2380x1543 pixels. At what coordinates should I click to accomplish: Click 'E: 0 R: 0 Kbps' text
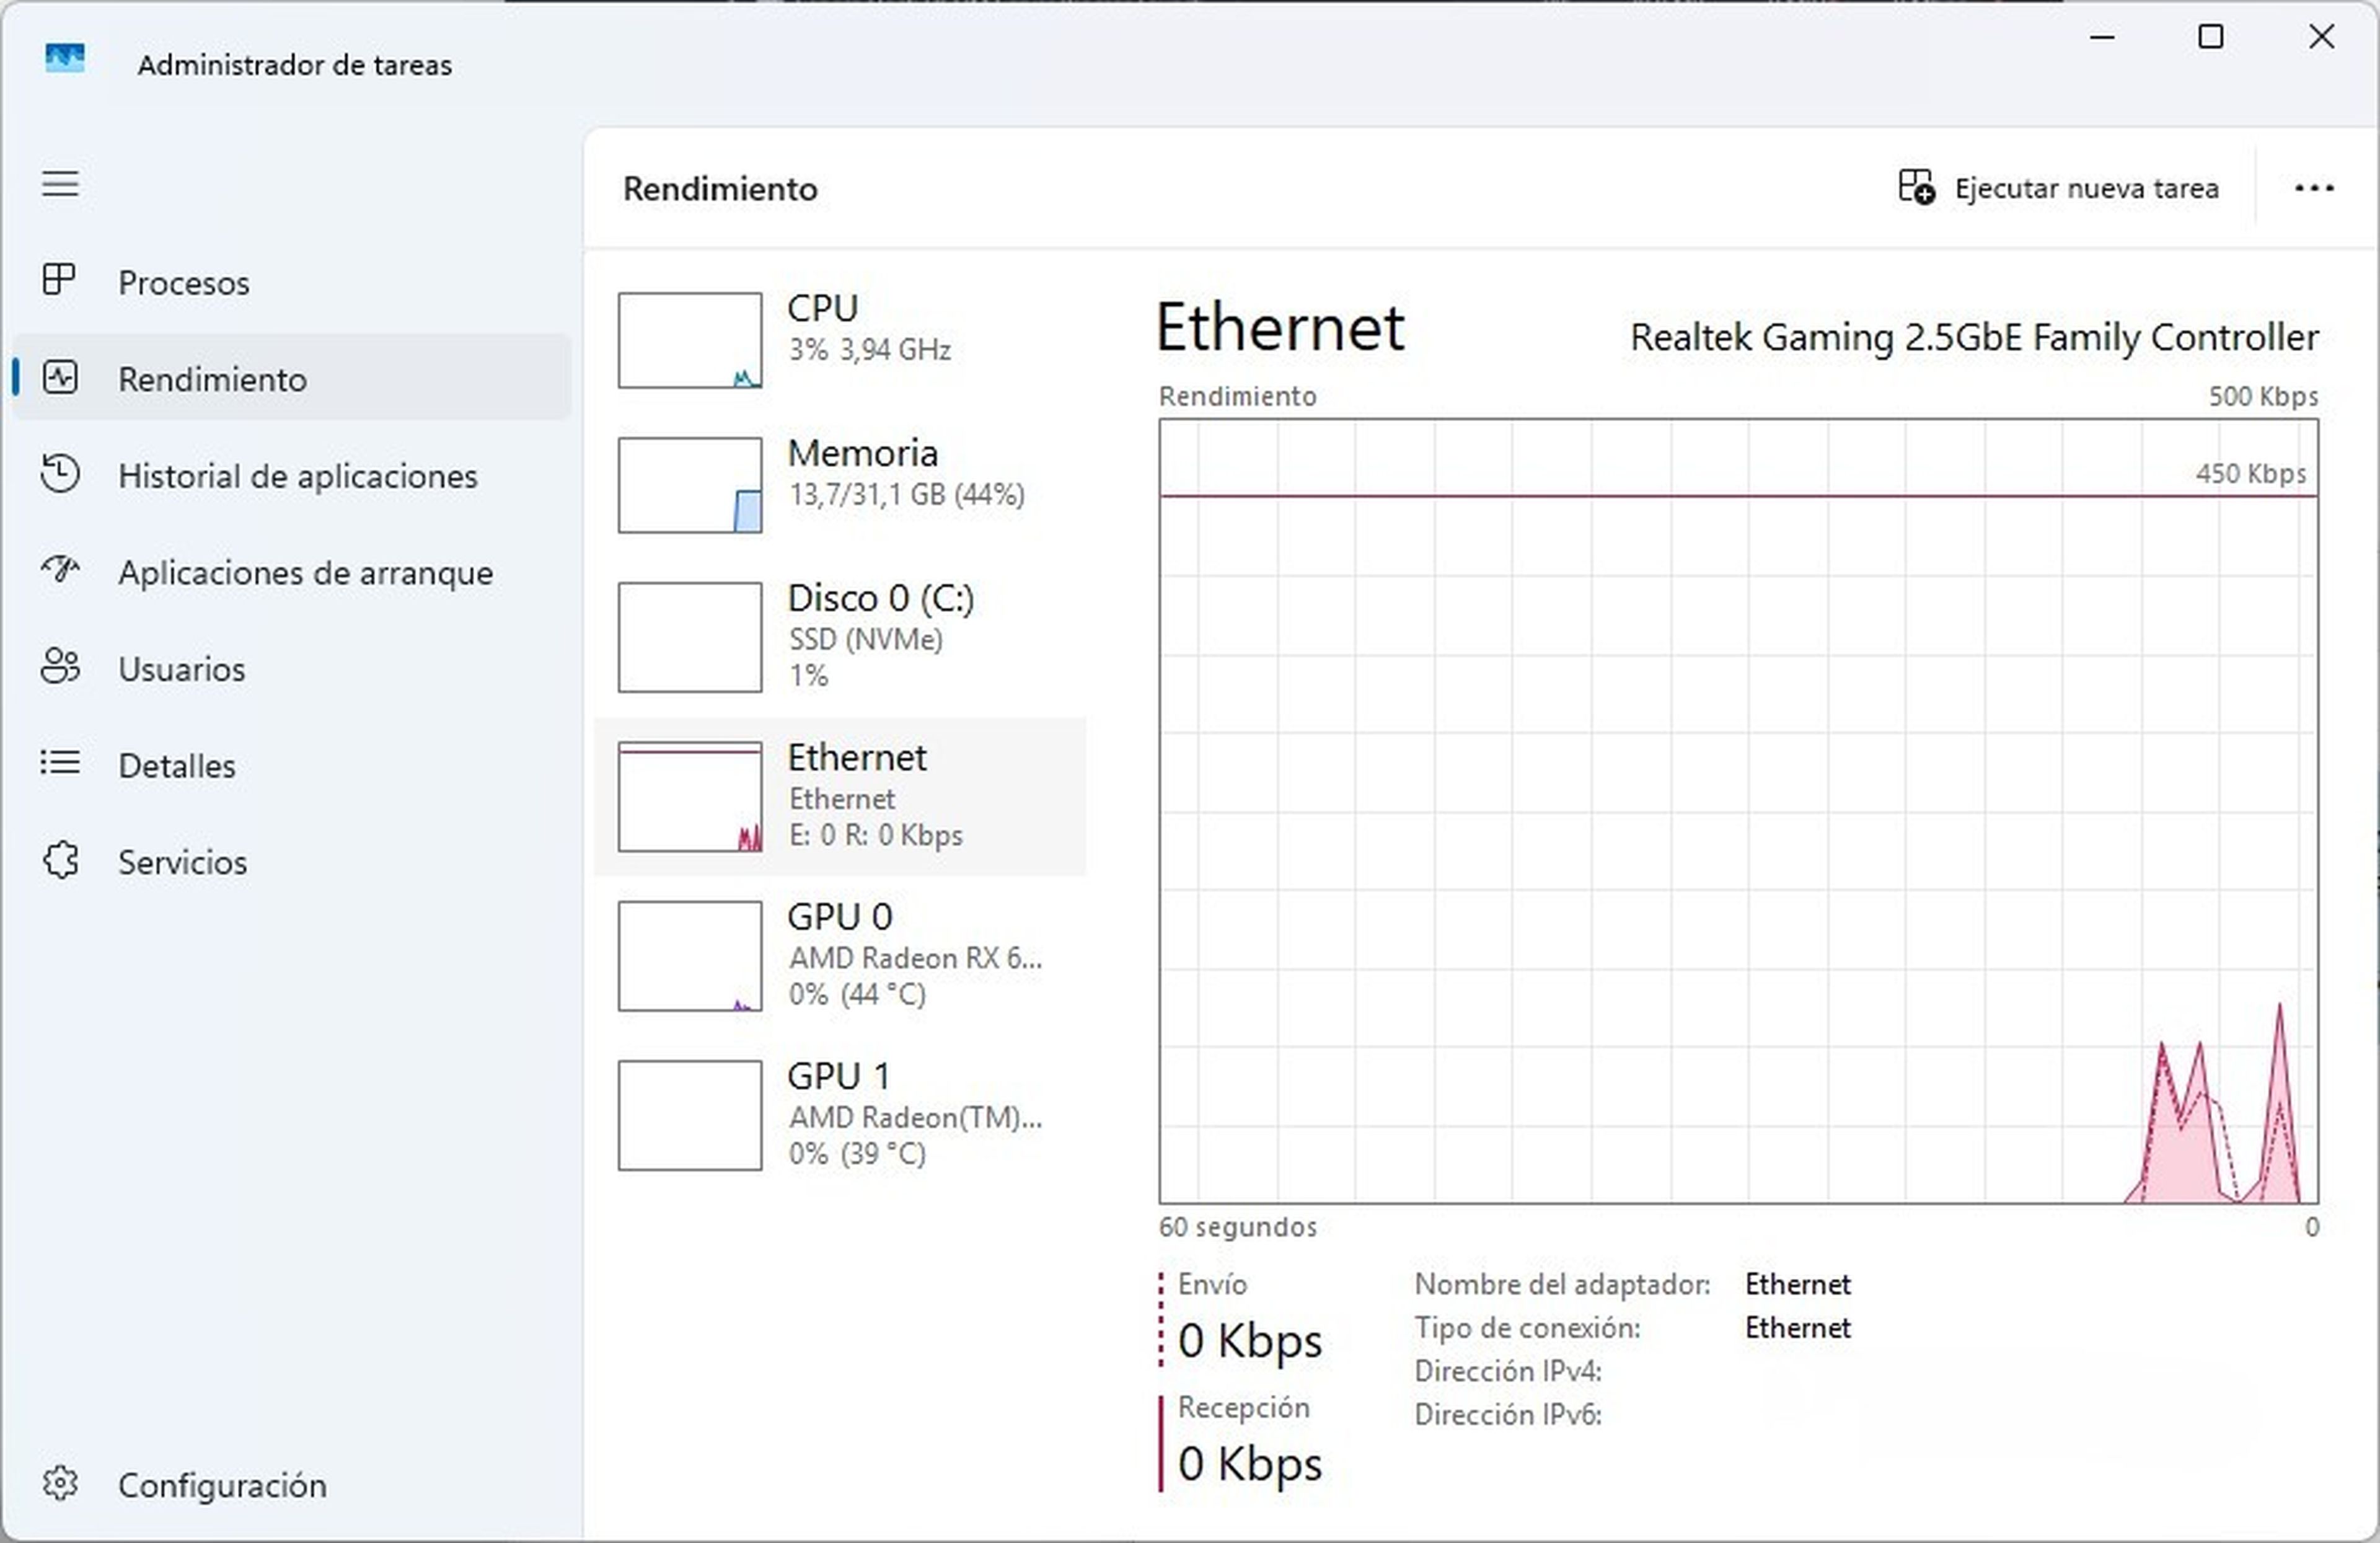point(875,835)
